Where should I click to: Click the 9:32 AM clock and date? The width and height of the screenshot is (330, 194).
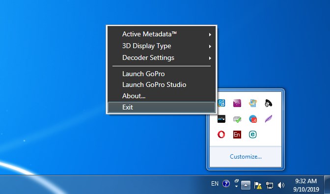click(x=306, y=185)
